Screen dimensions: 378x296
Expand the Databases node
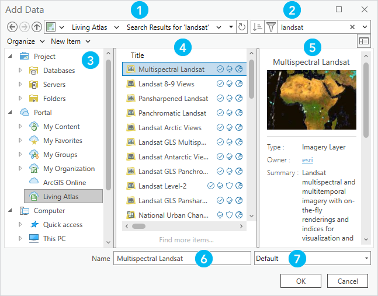(x=20, y=71)
